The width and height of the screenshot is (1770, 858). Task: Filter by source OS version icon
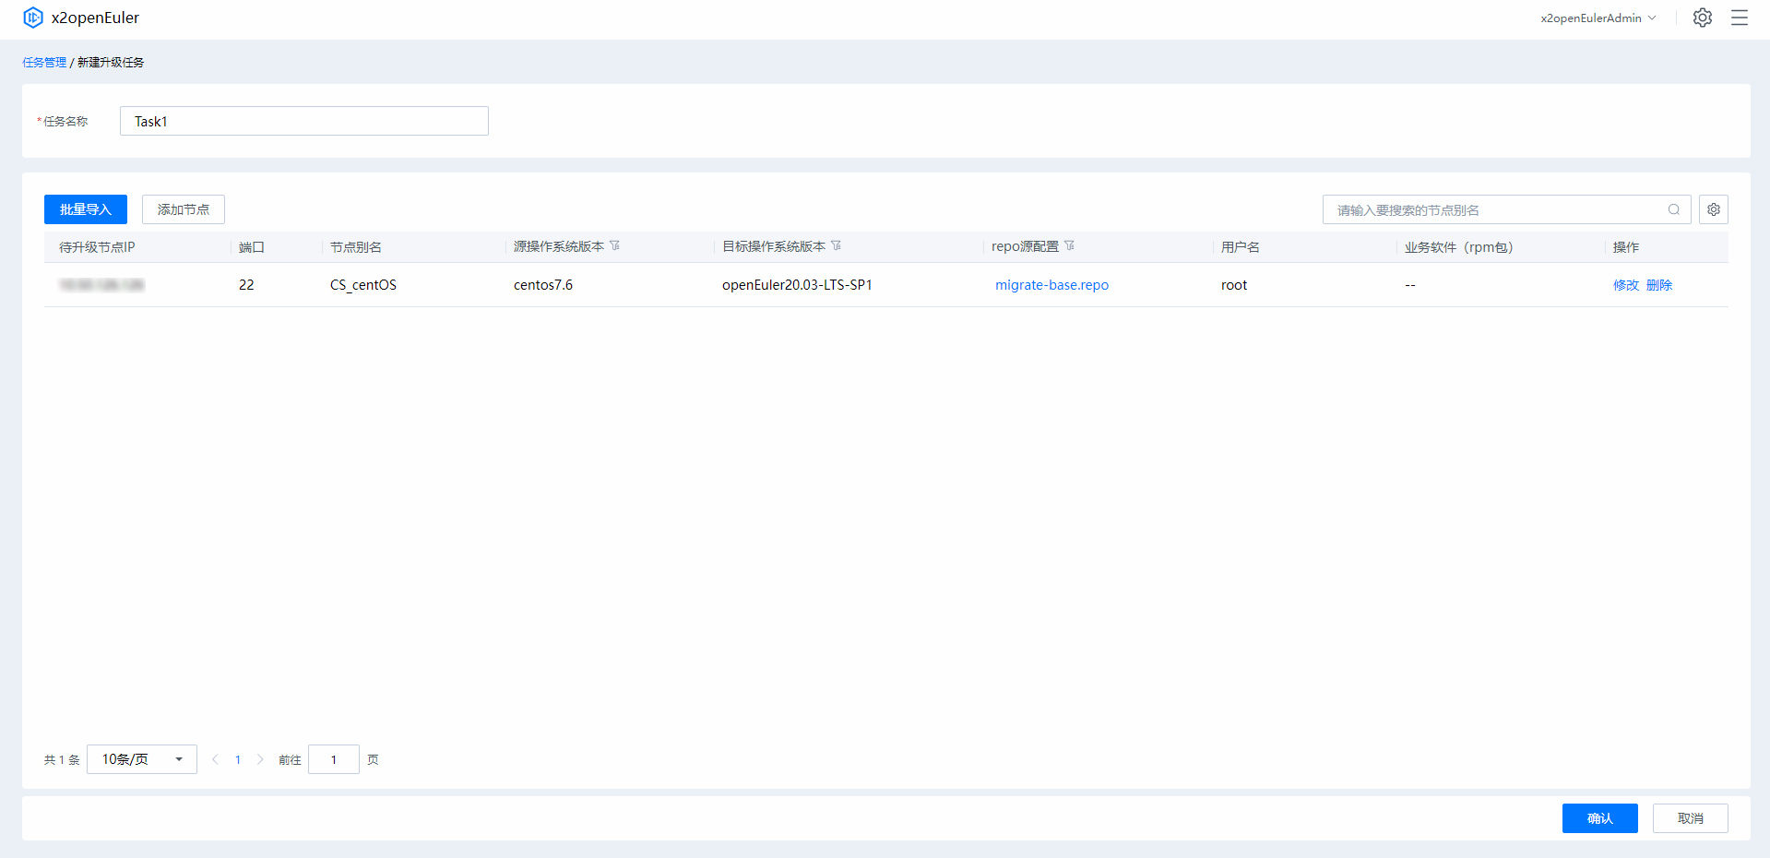[615, 246]
